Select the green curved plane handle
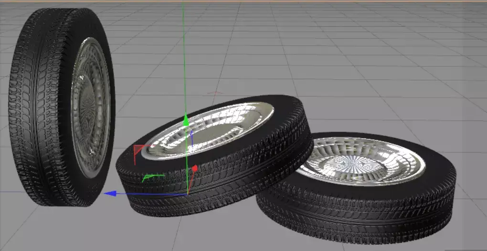 pos(152,178)
